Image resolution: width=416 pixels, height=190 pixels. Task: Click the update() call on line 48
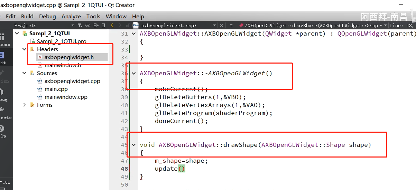tap(170, 169)
